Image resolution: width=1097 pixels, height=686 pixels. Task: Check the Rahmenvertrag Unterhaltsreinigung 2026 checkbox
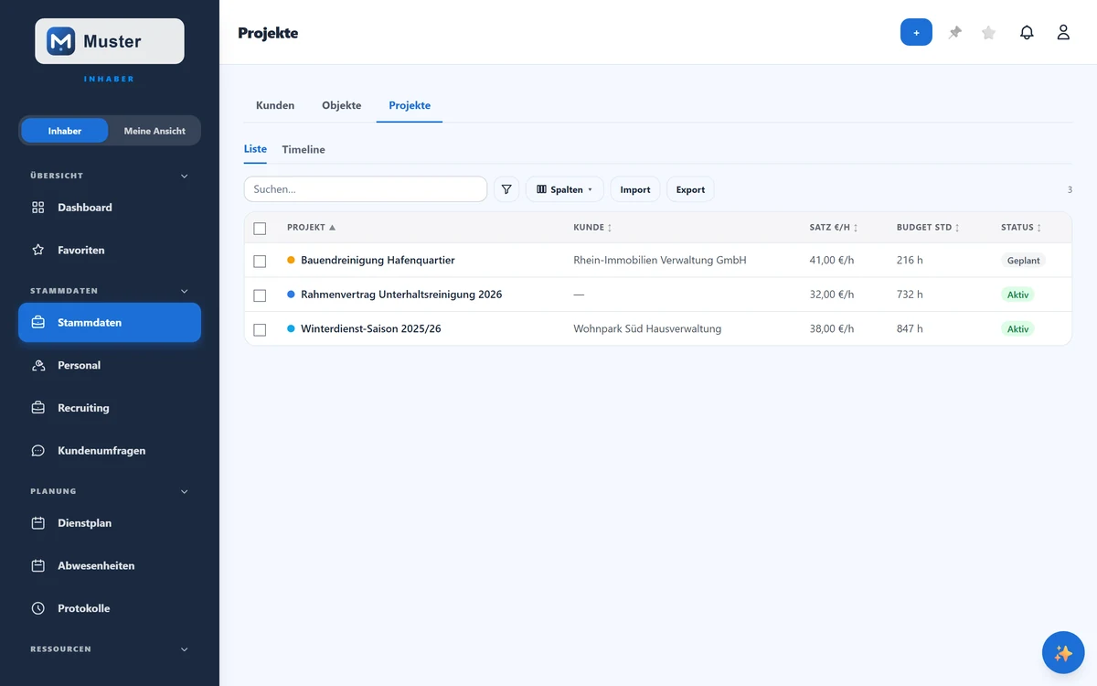tap(260, 295)
